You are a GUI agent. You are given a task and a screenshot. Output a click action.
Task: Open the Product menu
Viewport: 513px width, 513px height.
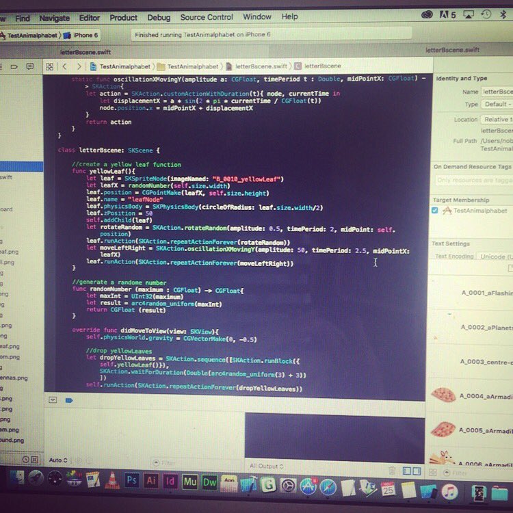(x=123, y=17)
